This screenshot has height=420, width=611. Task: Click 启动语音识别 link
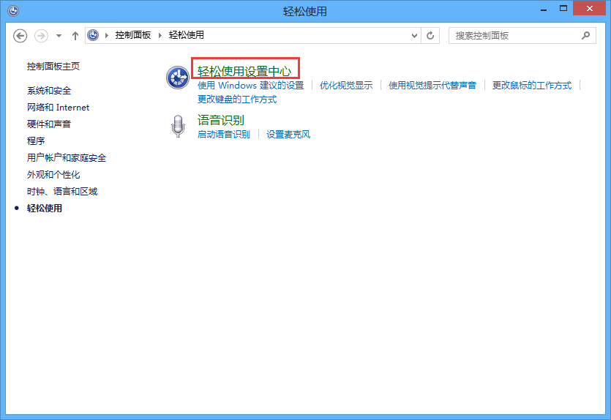(223, 135)
